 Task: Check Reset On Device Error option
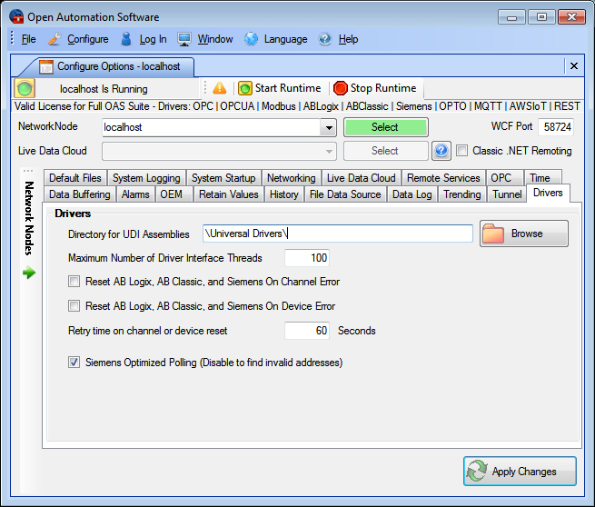coord(74,306)
